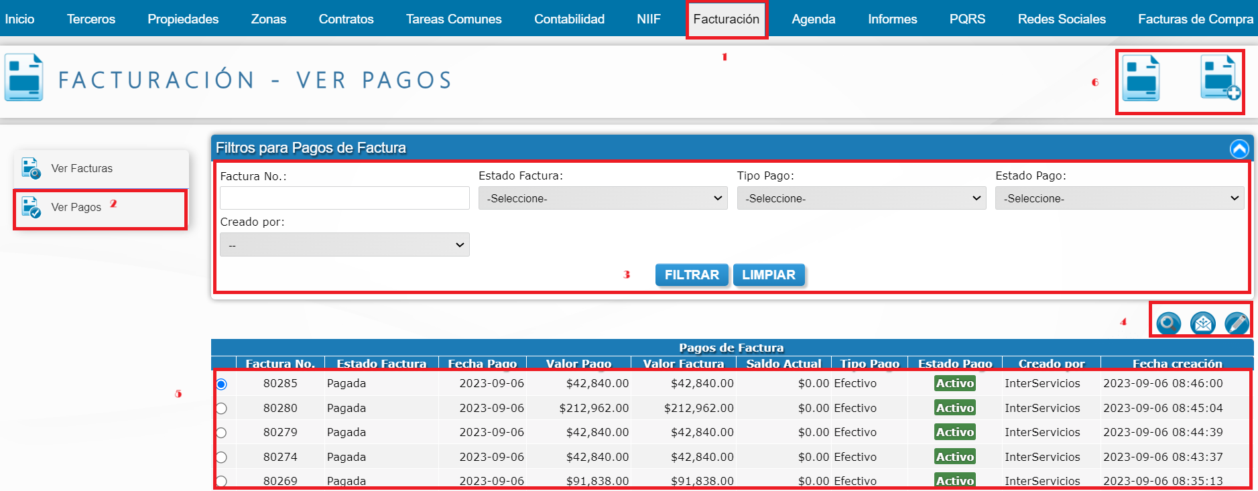Open the Informes menu
The width and height of the screenshot is (1258, 491).
tap(892, 19)
